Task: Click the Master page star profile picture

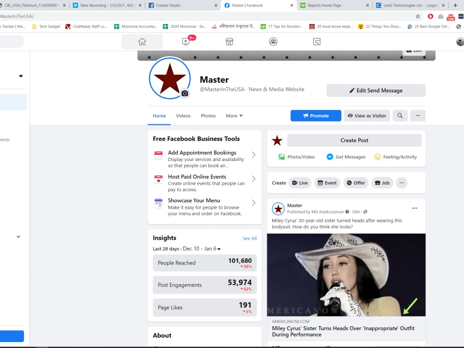Action: pos(169,78)
